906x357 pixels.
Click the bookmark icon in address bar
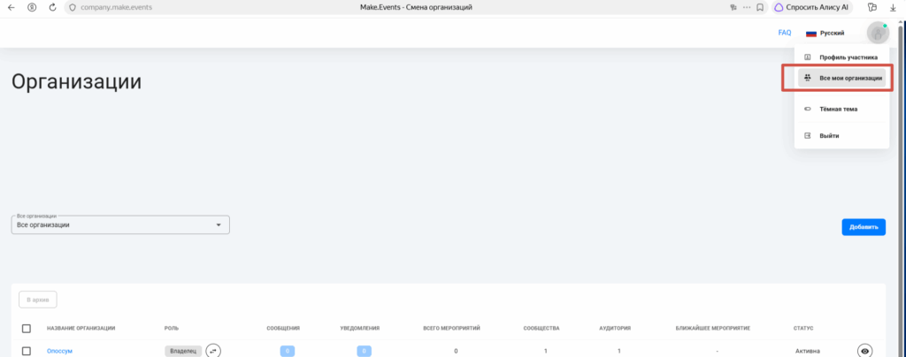pyautogui.click(x=760, y=7)
